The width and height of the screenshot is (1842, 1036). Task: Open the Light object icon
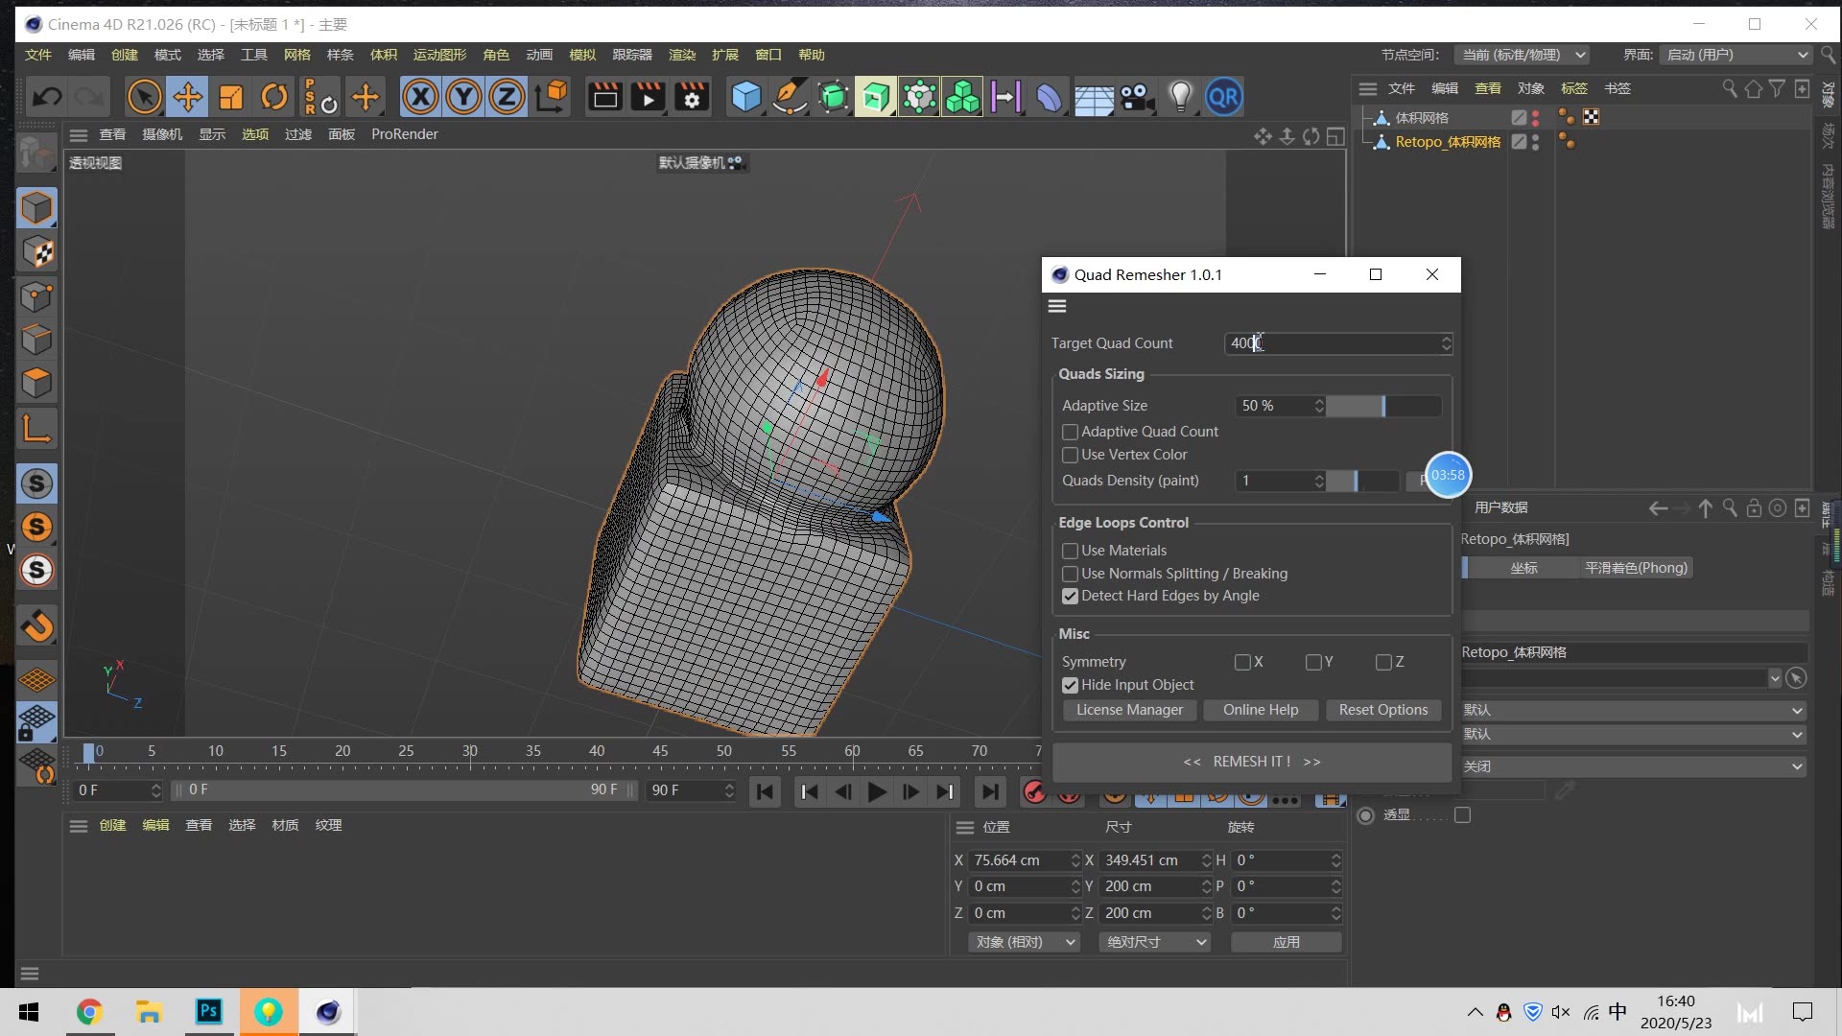[x=1180, y=97]
